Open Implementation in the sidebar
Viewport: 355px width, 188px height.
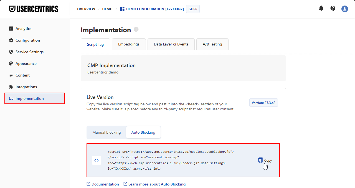coord(35,98)
